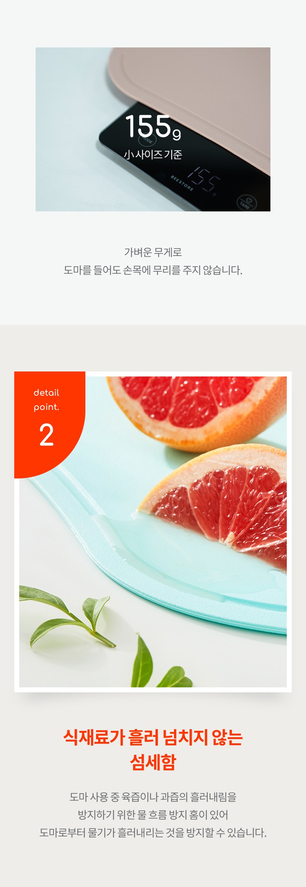This screenshot has height=887, width=306.
Task: Click the MODE circle icon on scale
Action: pos(146,140)
